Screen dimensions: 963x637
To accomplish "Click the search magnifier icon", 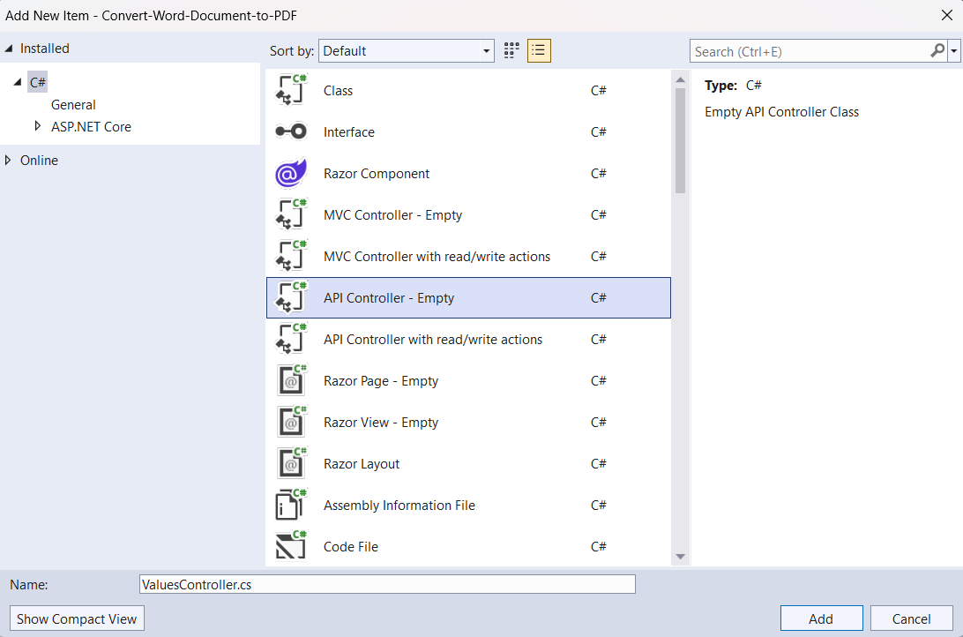I will point(937,50).
